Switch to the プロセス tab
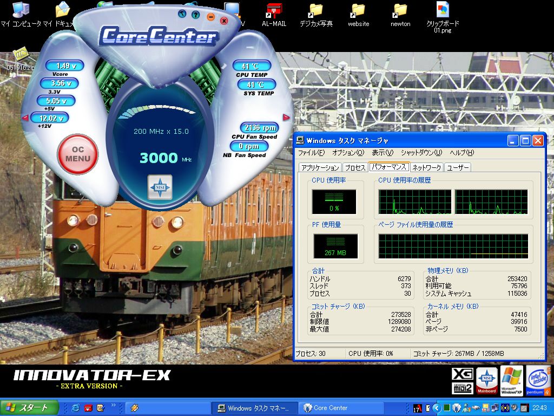The height and width of the screenshot is (416, 554). coord(355,168)
